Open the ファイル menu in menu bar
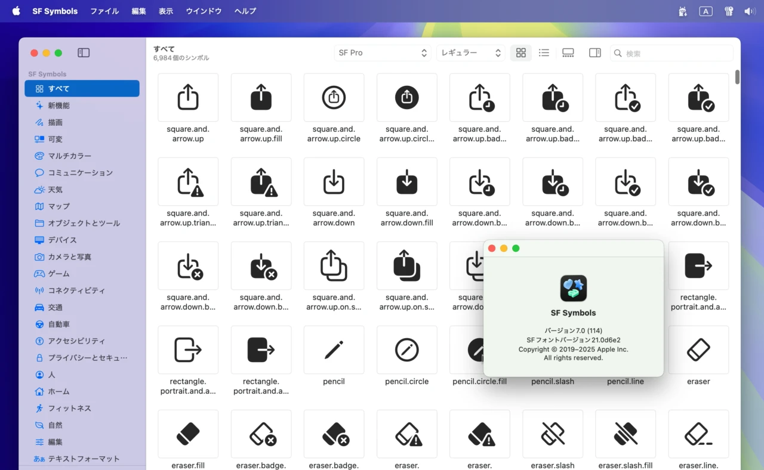Screen dimensions: 764x470 [x=104, y=11]
